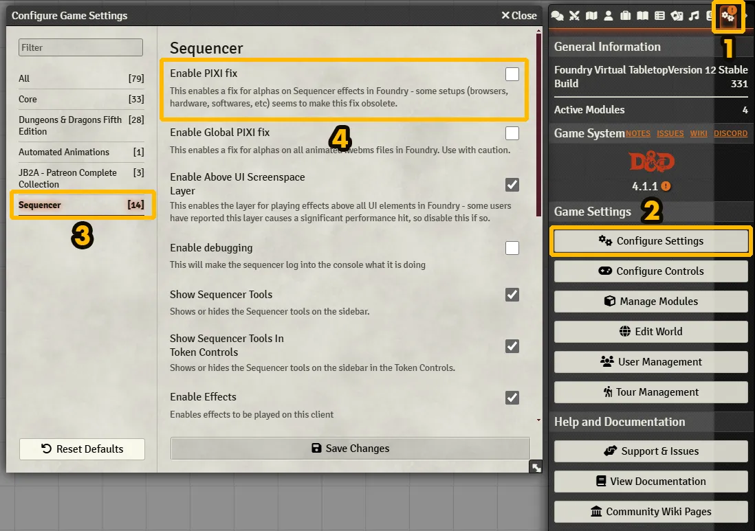Click the warning badge beside version 4.1.1
This screenshot has height=531, width=755.
pos(666,186)
